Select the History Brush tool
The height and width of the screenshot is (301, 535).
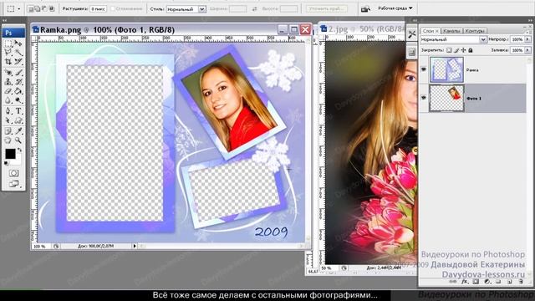pyautogui.click(x=18, y=82)
